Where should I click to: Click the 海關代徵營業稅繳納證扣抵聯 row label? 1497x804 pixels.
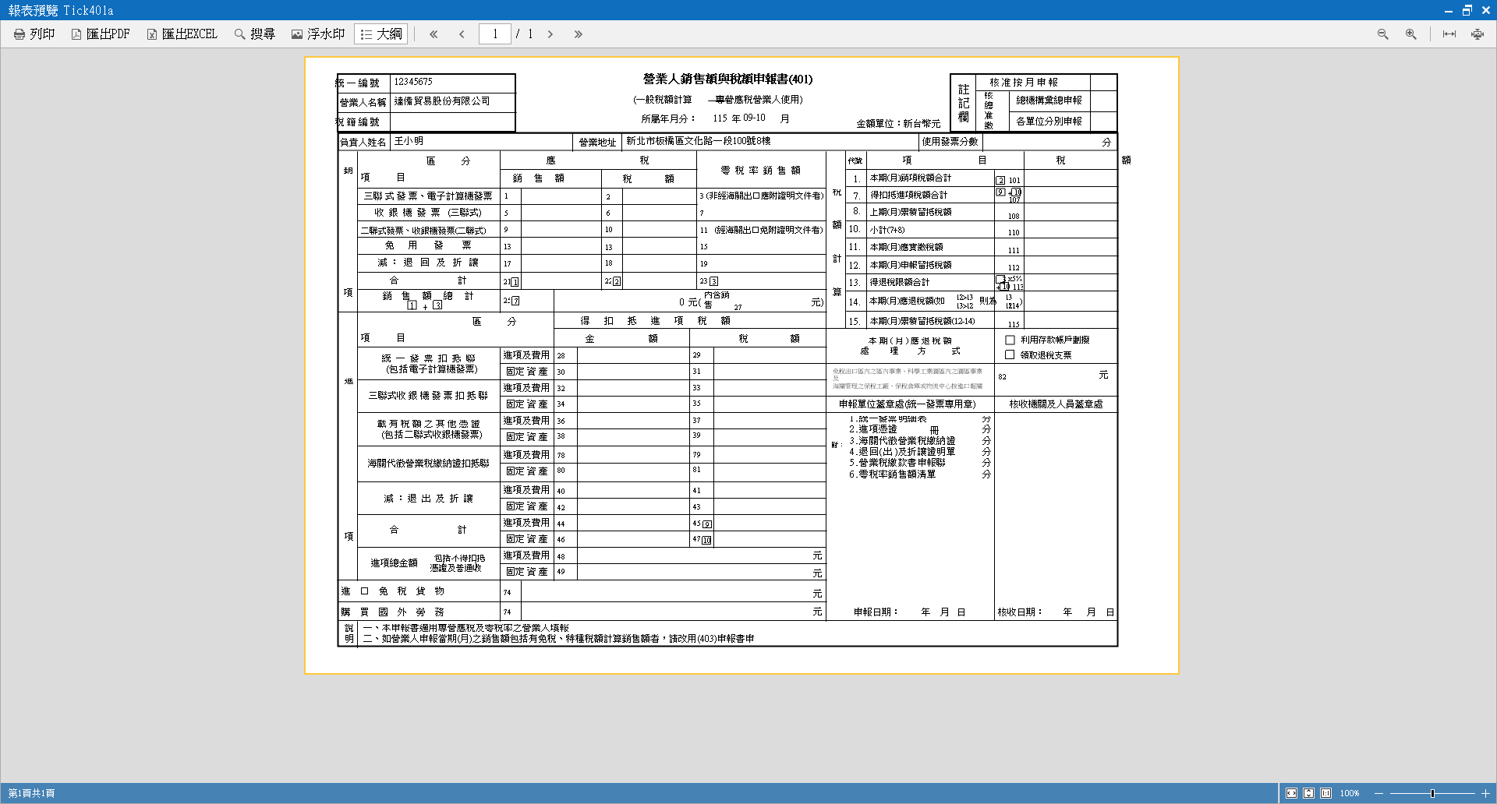[x=428, y=463]
